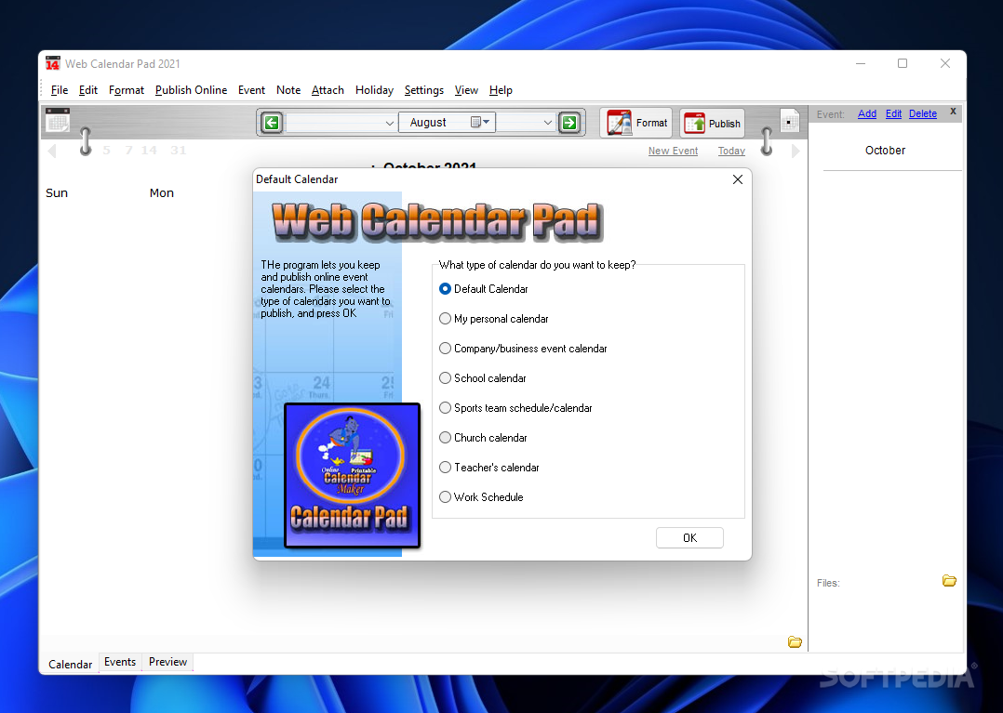This screenshot has width=1003, height=713.
Task: Open the Edit menu
Action: (88, 90)
